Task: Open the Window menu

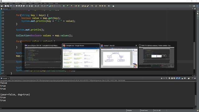Action: [51, 3]
